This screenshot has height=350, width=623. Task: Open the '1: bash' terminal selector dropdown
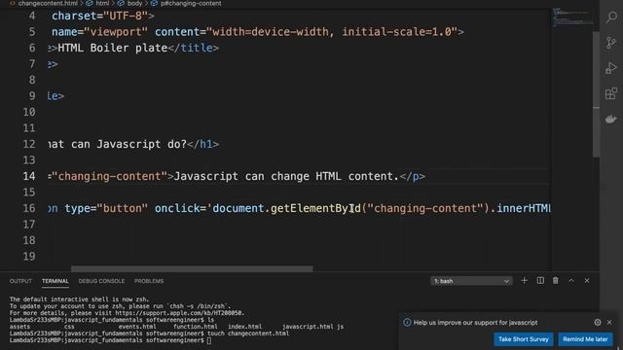pos(471,281)
